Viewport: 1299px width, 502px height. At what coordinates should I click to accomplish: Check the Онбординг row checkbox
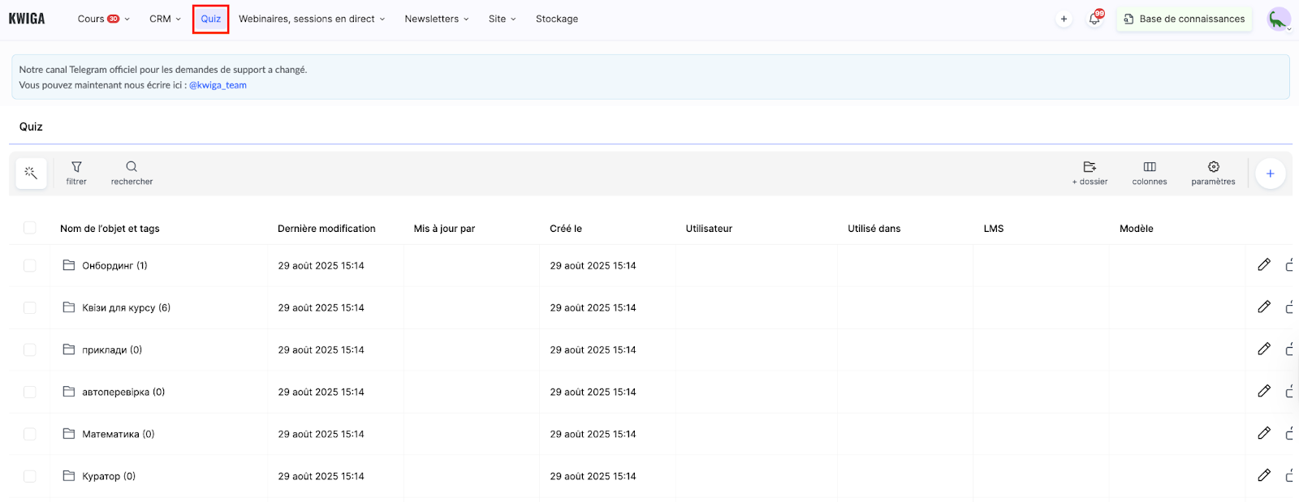[30, 265]
